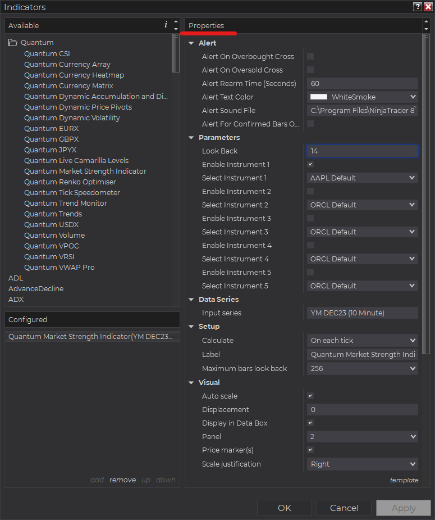The height and width of the screenshot is (520, 435).
Task: Open the Quantum folder icon
Action: [12, 43]
